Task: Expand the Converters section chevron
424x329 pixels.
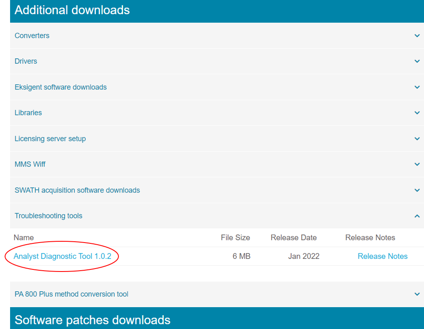Action: coord(417,36)
